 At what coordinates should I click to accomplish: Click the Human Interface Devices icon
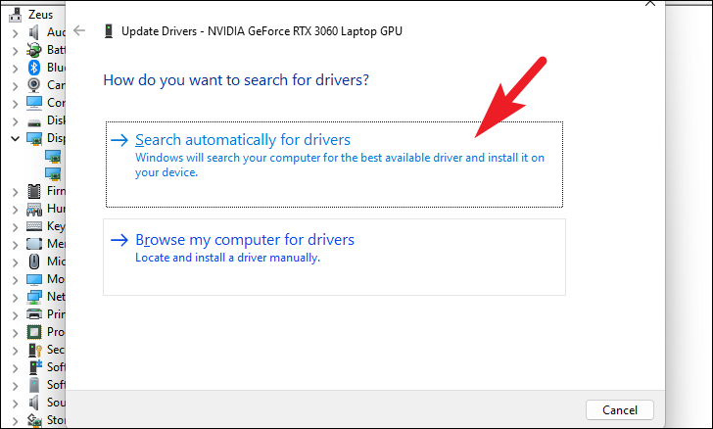point(34,209)
